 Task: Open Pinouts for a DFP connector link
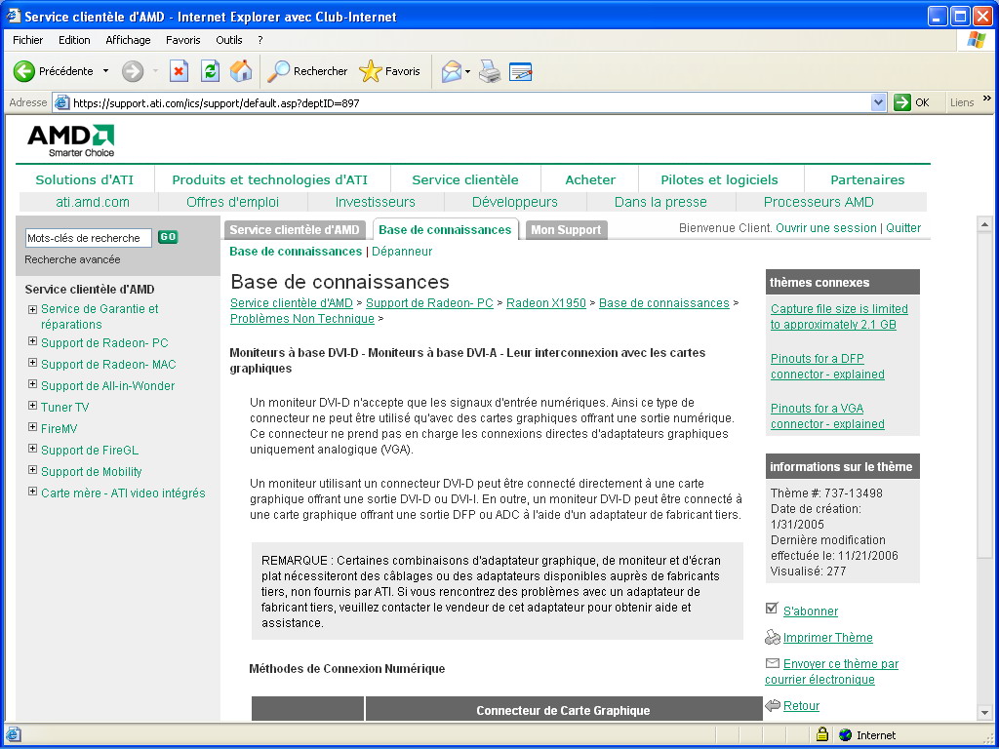pos(827,367)
